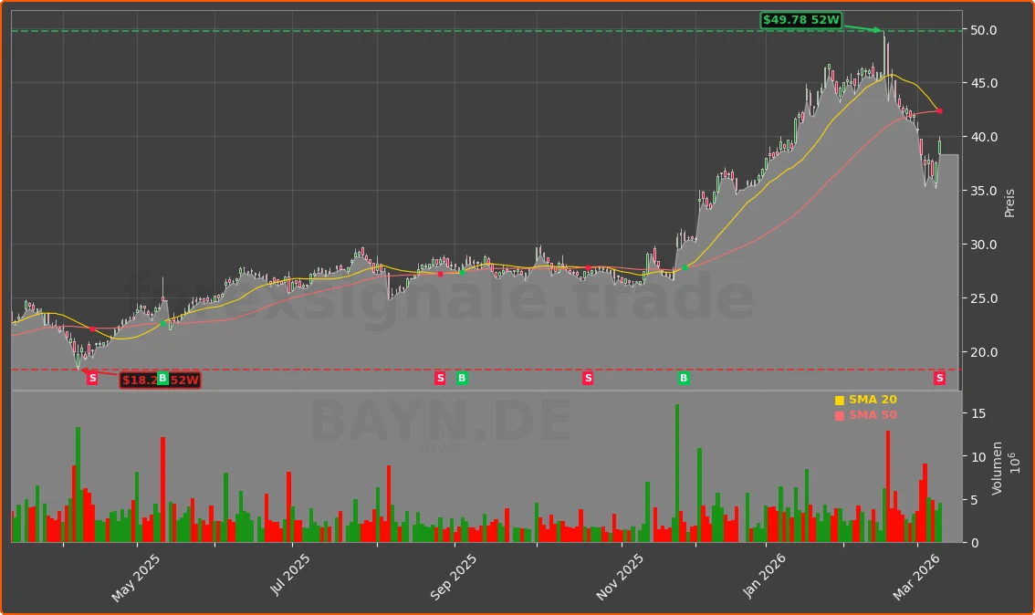Toggle SMA 20 visibility in the legend

(x=869, y=399)
